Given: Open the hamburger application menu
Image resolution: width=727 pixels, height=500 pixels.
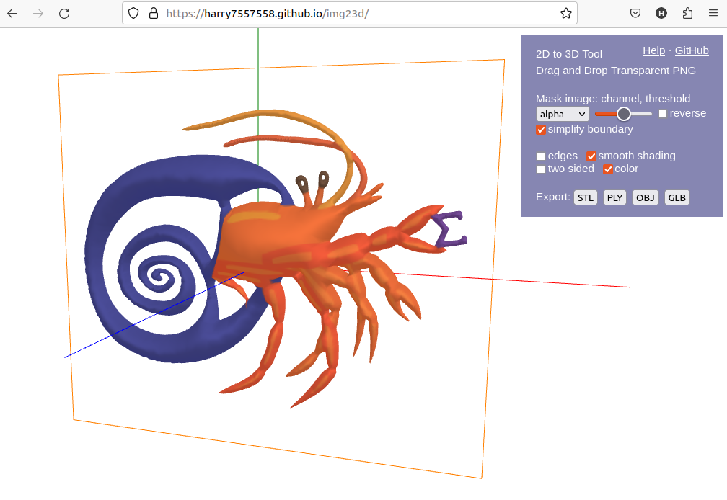Looking at the screenshot, I should point(713,13).
